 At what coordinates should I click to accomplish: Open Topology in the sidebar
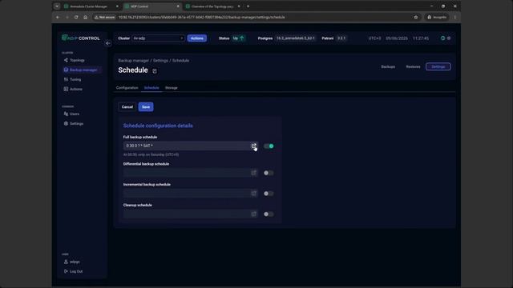[x=75, y=61]
